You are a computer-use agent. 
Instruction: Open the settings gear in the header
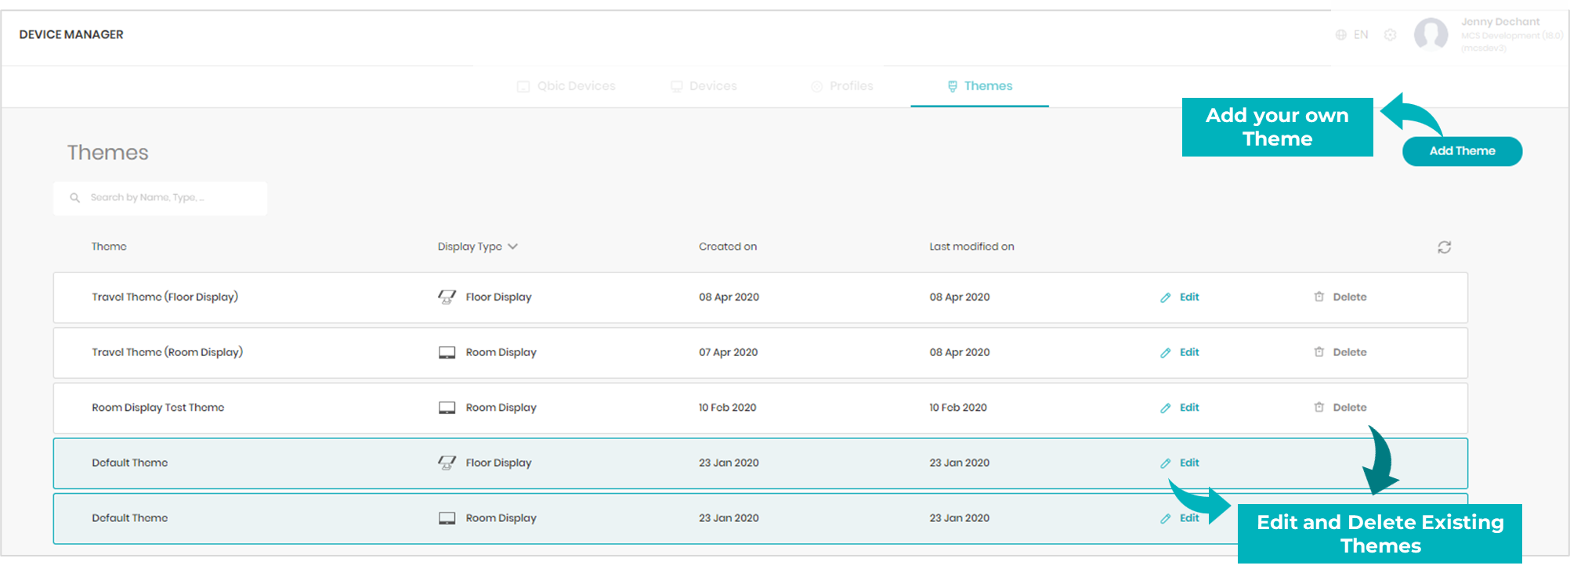click(1391, 34)
